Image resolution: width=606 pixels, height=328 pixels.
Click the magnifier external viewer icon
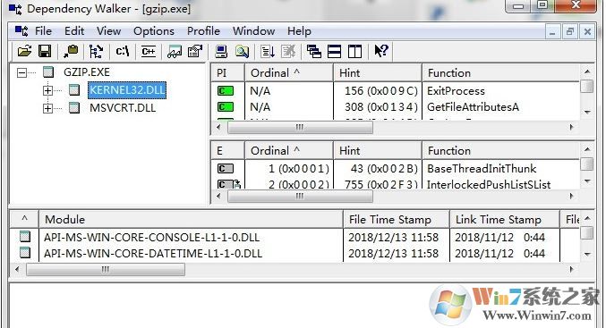(x=243, y=51)
